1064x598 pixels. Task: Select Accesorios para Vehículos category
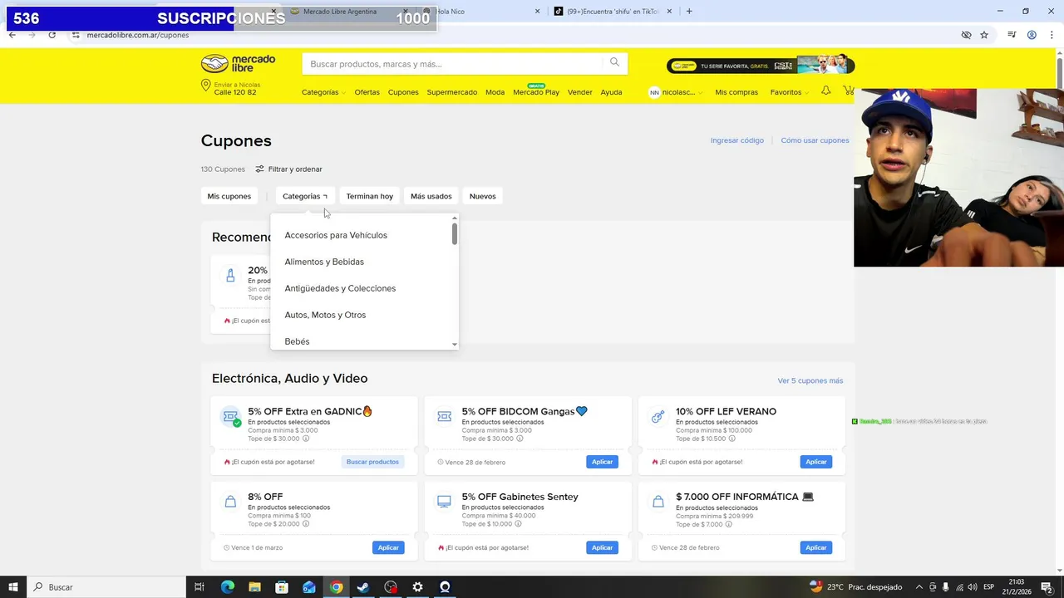[x=336, y=235]
